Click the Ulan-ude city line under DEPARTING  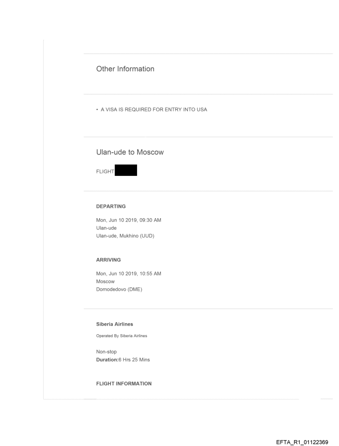[106, 228]
